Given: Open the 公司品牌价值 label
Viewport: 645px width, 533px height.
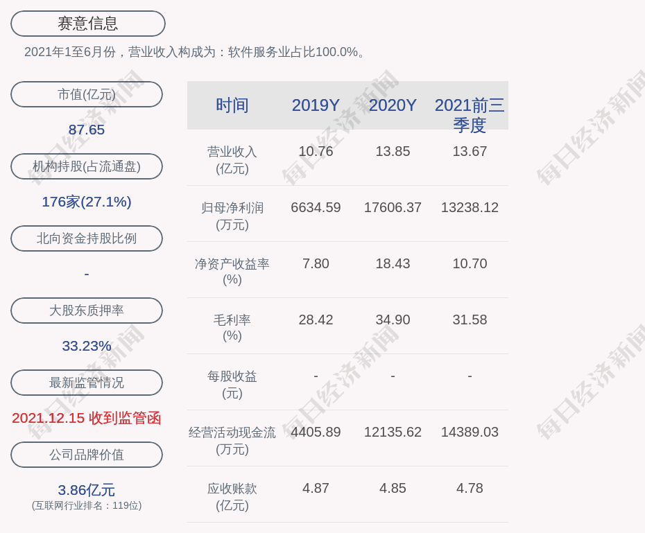Looking at the screenshot, I should [87, 455].
